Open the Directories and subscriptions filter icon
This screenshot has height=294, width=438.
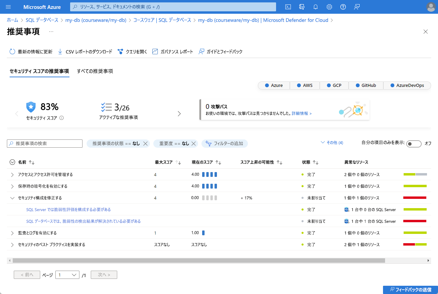[302, 7]
